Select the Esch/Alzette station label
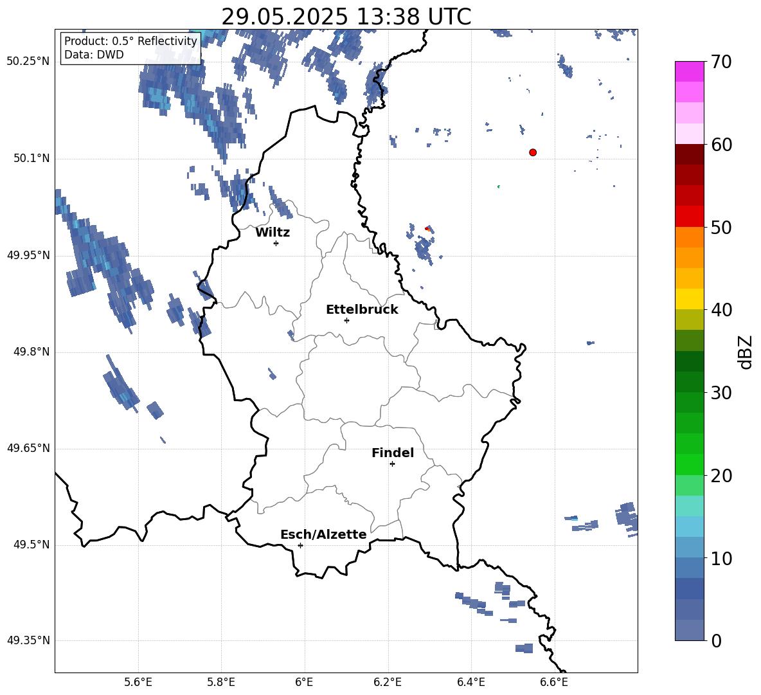The width and height of the screenshot is (761, 695). pos(323,535)
